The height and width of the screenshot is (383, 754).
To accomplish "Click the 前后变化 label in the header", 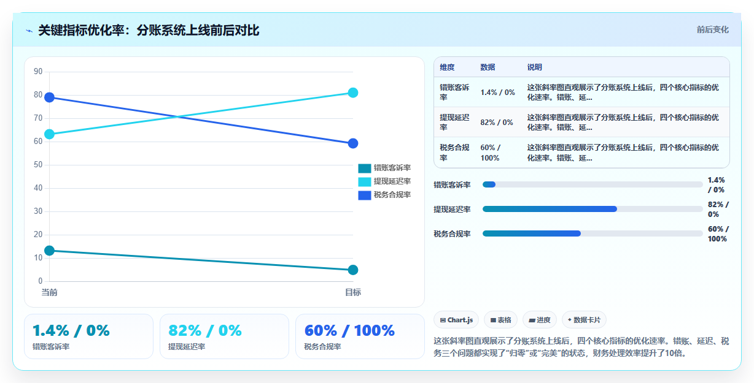I will pos(712,29).
